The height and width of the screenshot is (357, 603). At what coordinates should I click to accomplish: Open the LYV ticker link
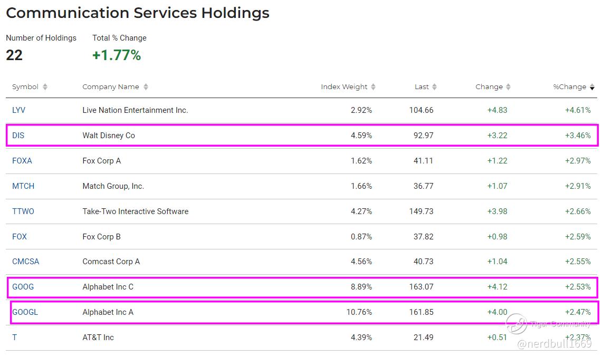click(x=18, y=110)
